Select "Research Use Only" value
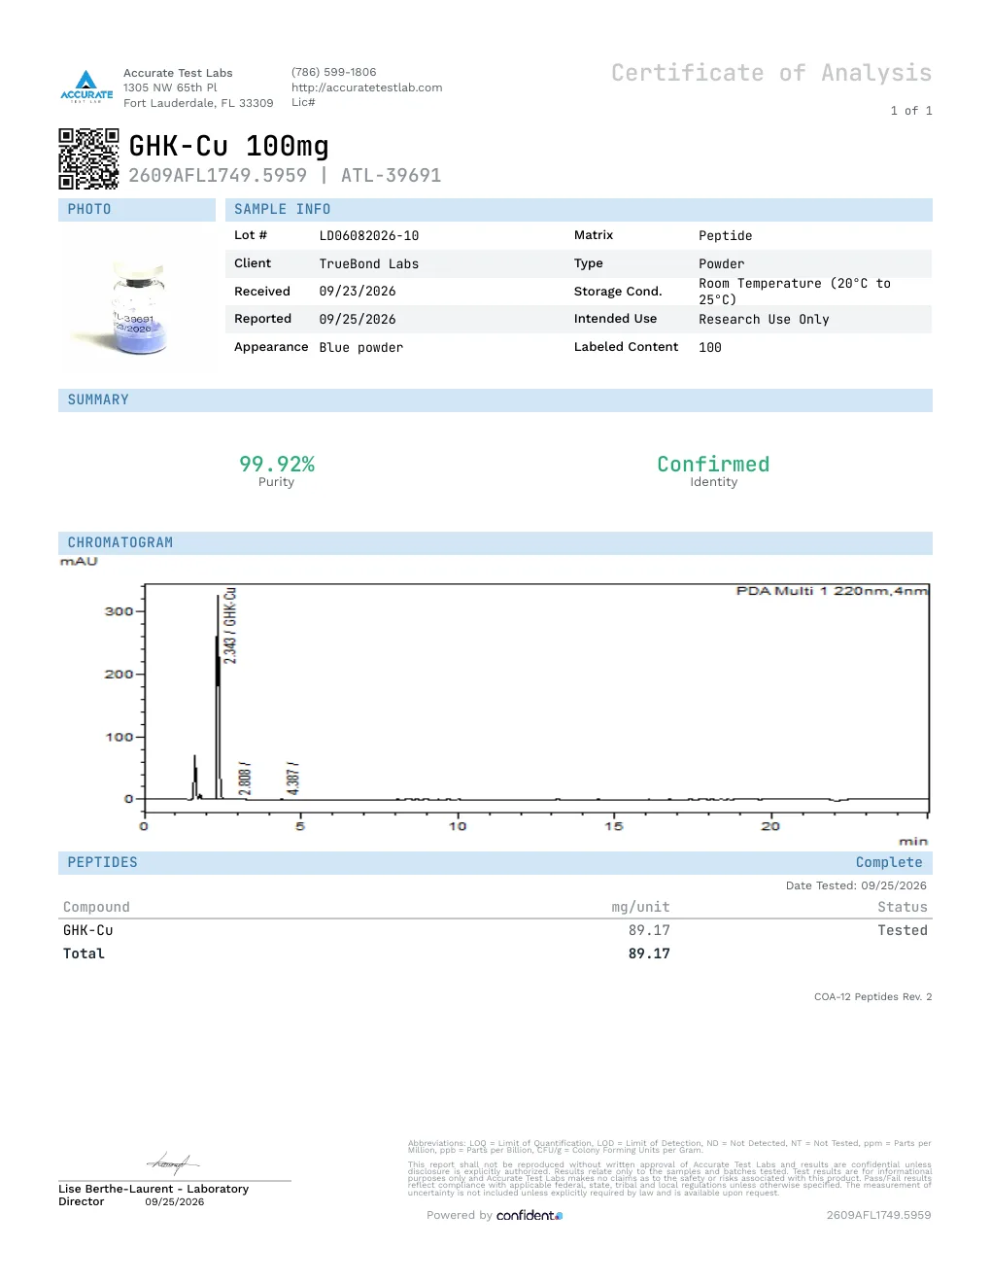This screenshot has height=1283, width=991. (764, 320)
